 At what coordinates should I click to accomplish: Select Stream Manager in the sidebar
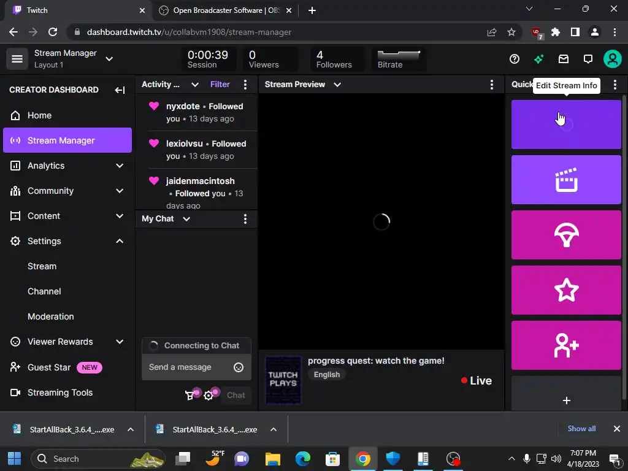tap(67, 140)
